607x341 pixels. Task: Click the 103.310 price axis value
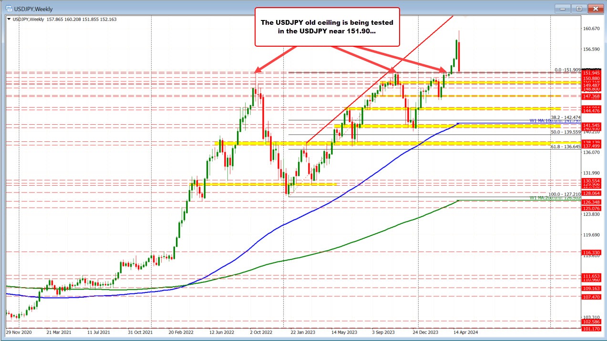592,317
